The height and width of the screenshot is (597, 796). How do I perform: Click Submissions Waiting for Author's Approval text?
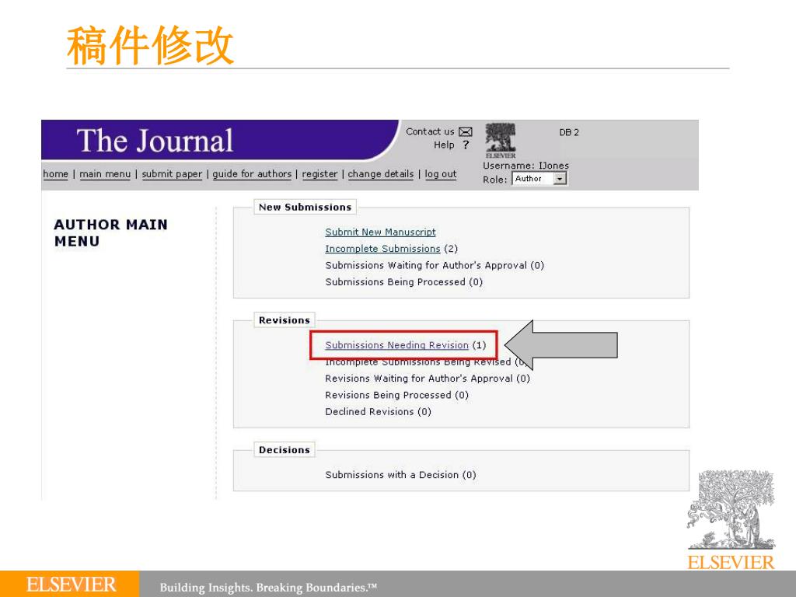click(435, 266)
